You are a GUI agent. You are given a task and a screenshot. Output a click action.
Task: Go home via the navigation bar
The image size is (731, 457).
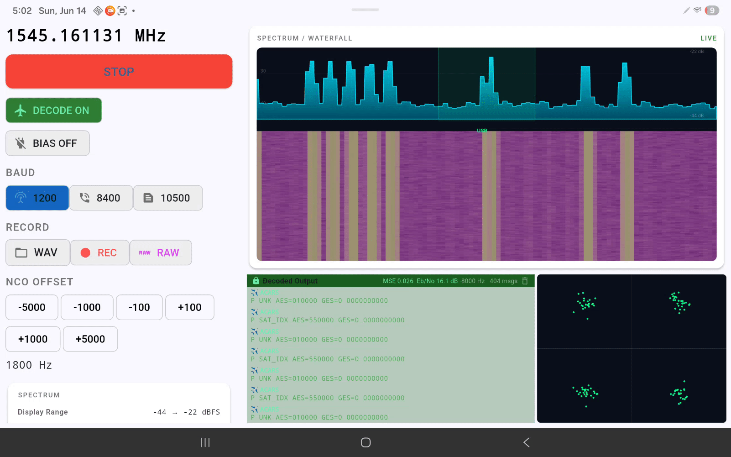(365, 442)
